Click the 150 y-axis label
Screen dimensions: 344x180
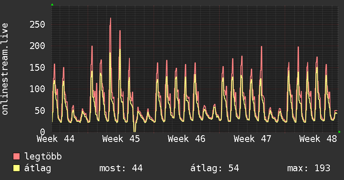37,67
